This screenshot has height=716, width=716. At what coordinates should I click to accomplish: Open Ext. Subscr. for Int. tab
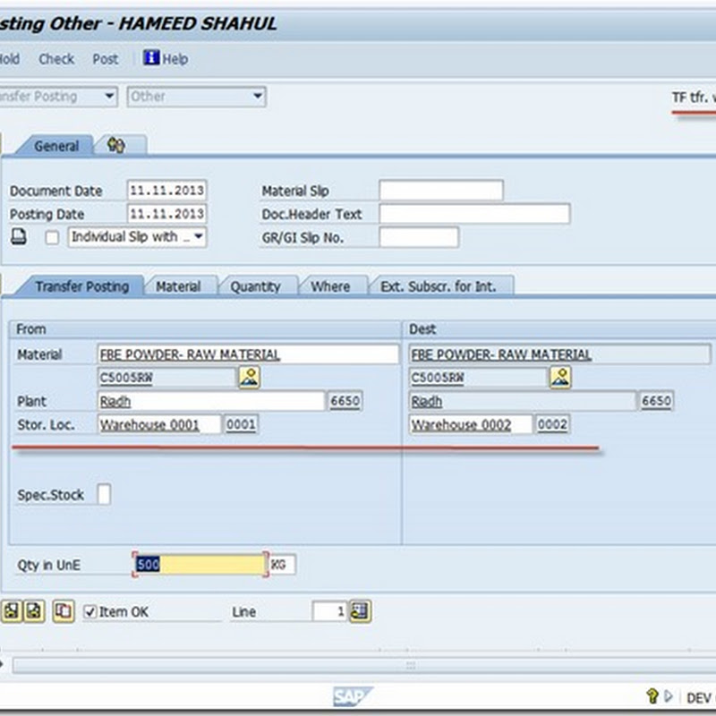pos(439,286)
